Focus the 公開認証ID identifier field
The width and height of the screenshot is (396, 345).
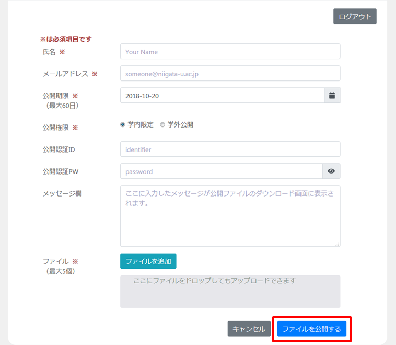pyautogui.click(x=230, y=149)
